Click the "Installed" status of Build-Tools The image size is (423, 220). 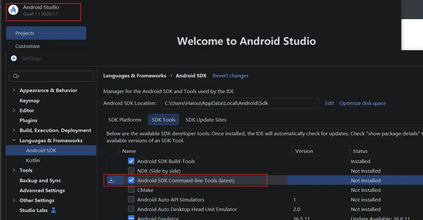(360, 161)
